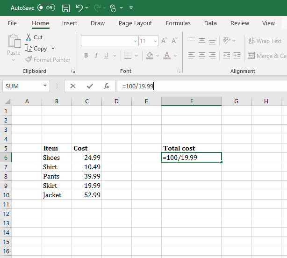Open the Insert ribbon tab
This screenshot has width=287, height=258.
[x=70, y=23]
